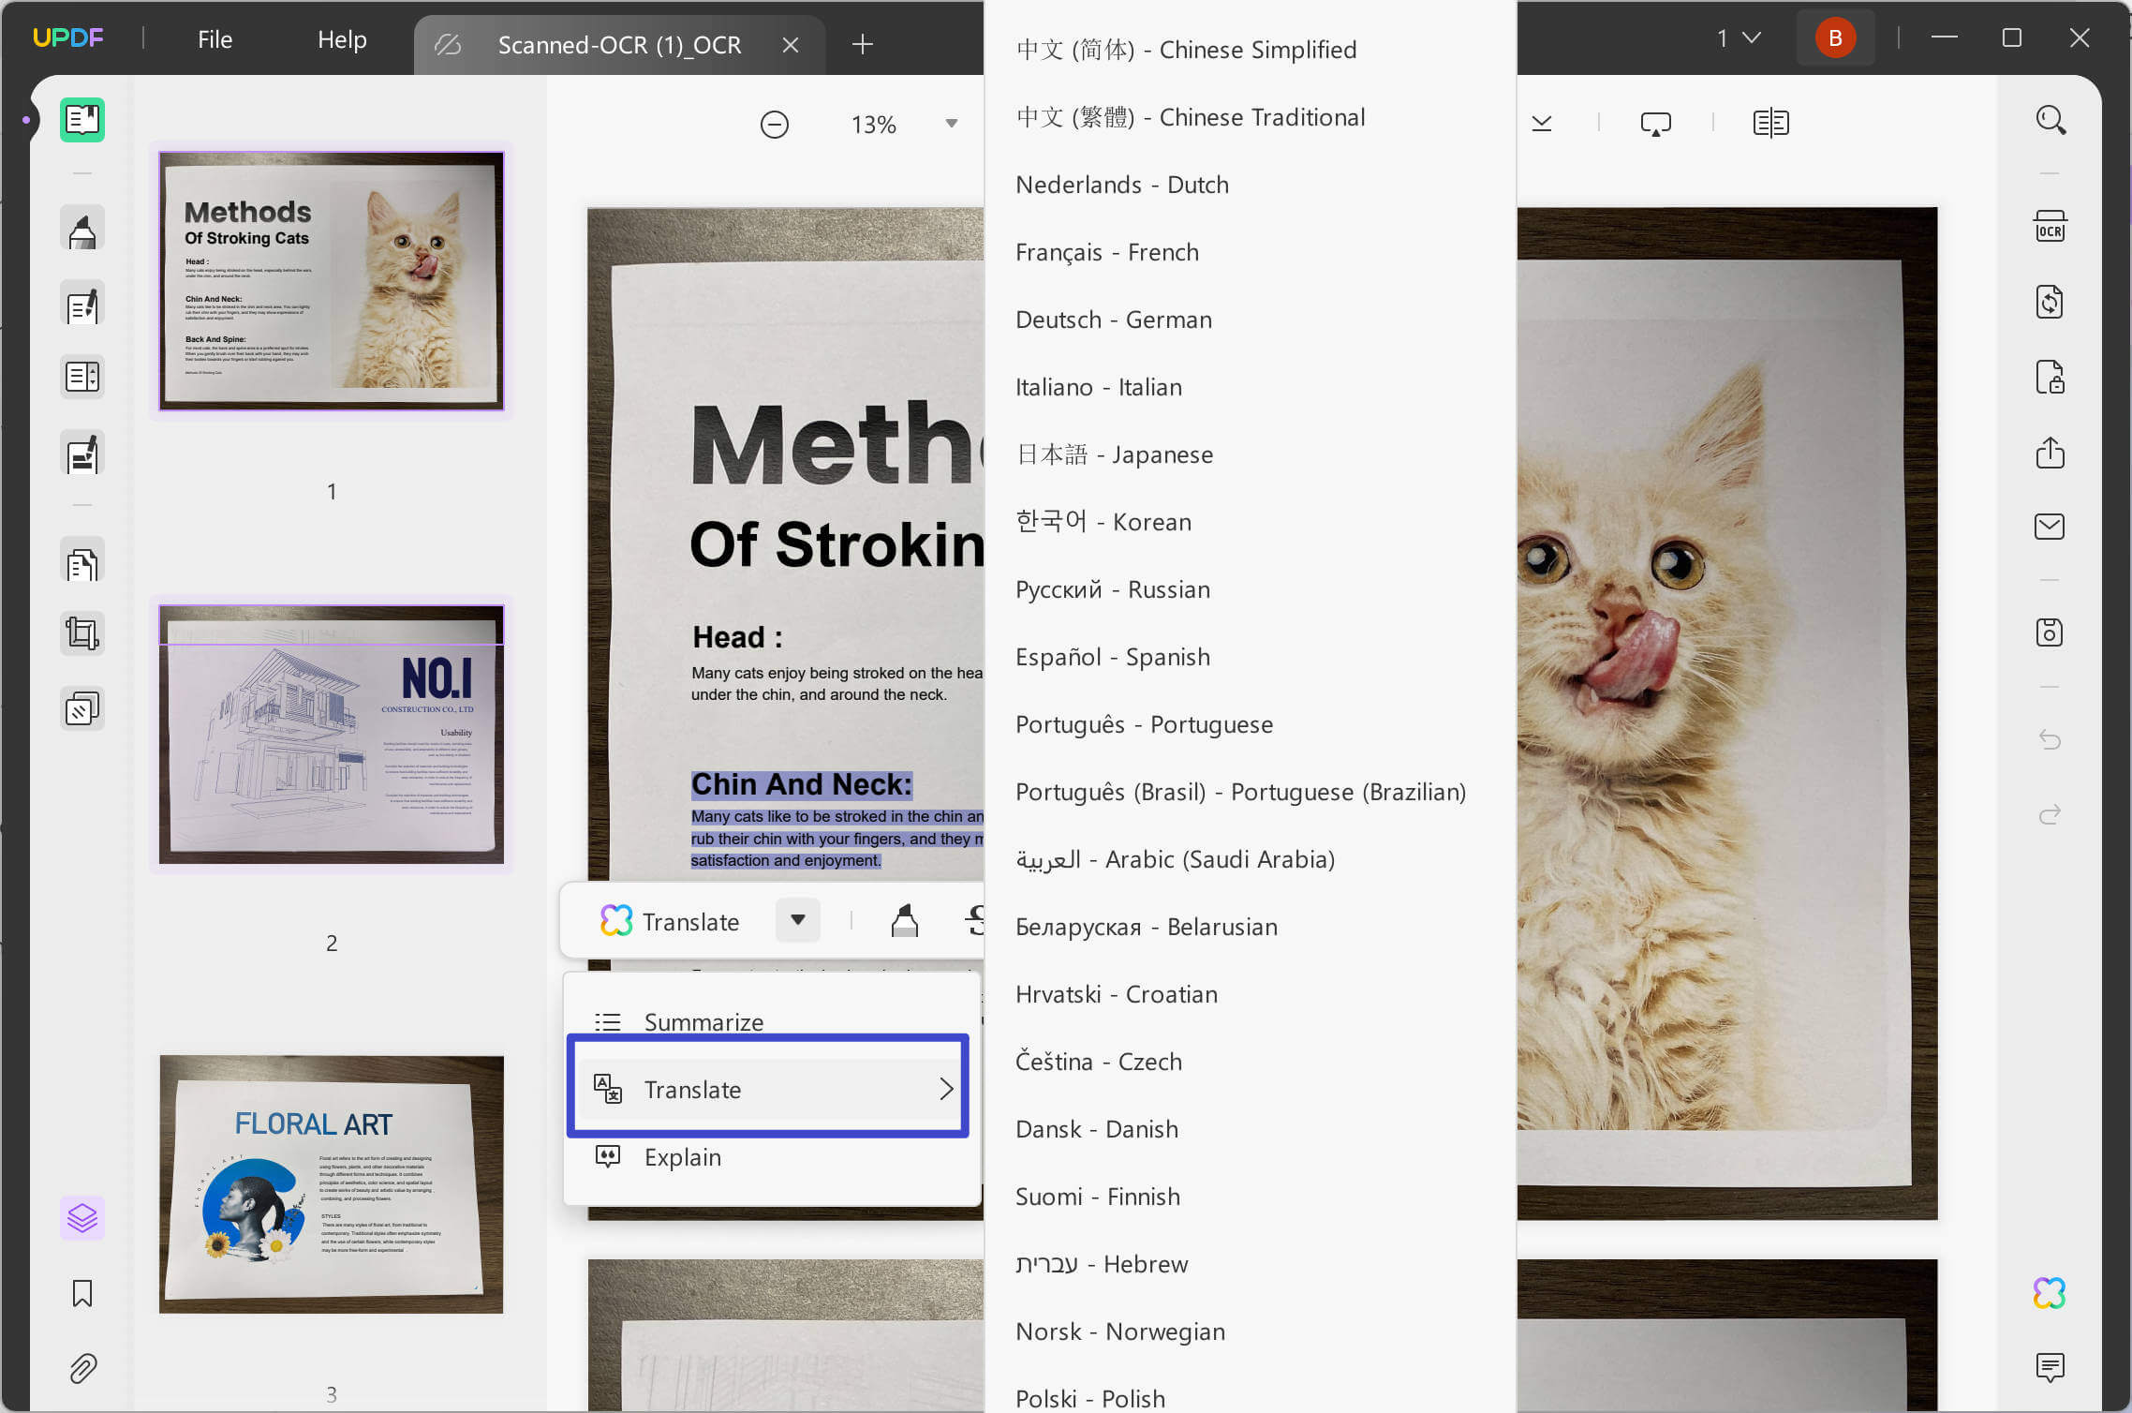Click the share/export upload icon
The width and height of the screenshot is (2132, 1413).
click(2050, 453)
